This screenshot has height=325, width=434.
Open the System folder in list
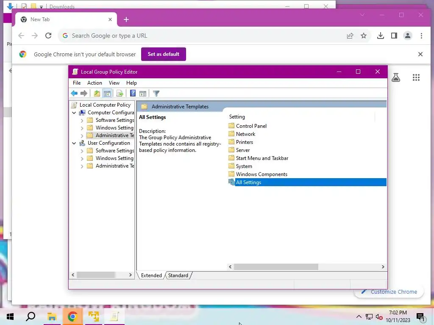pyautogui.click(x=244, y=166)
